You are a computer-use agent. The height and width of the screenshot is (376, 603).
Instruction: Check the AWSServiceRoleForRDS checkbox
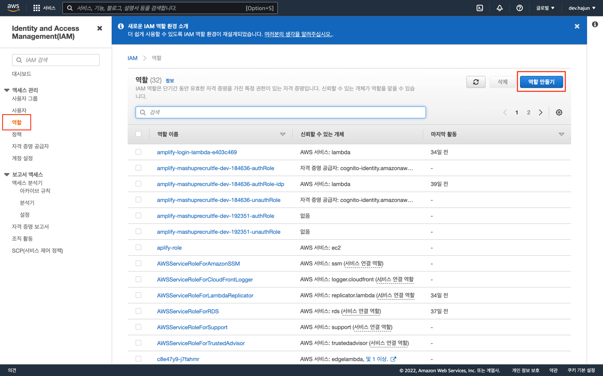point(139,311)
